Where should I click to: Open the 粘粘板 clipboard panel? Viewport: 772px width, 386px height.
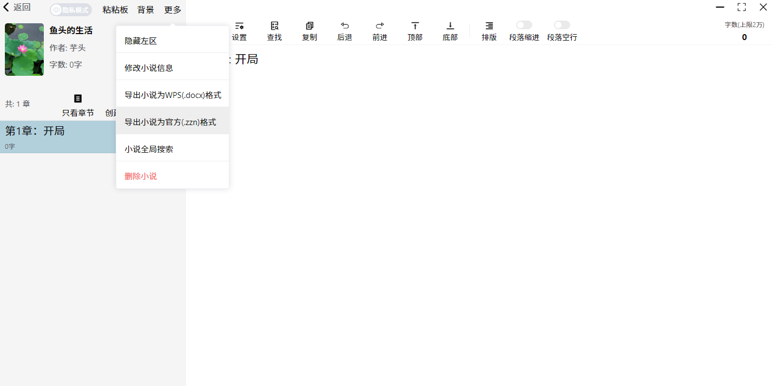115,10
